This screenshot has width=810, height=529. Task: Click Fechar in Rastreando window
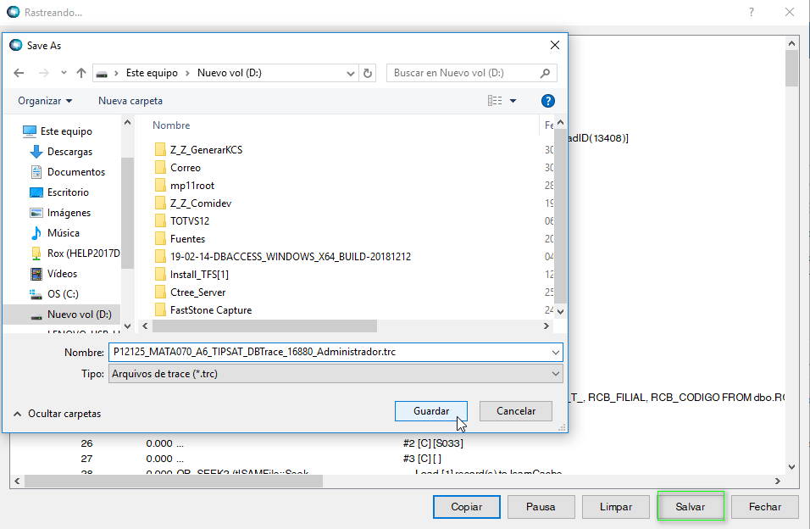765,507
